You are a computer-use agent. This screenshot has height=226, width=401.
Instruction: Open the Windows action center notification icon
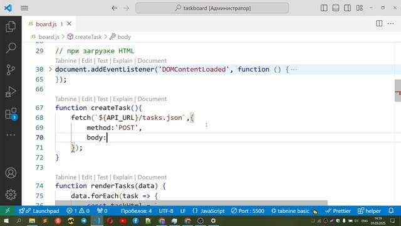click(x=393, y=221)
